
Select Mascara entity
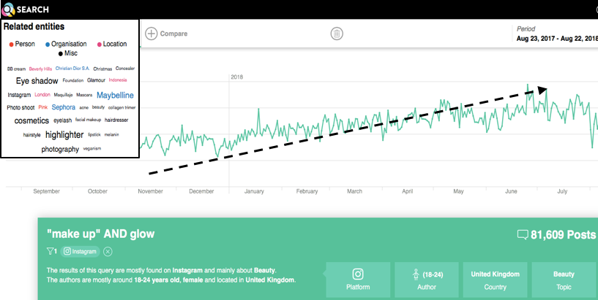click(84, 95)
